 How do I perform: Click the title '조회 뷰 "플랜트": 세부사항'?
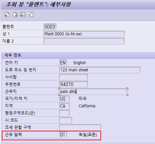(x=38, y=5)
